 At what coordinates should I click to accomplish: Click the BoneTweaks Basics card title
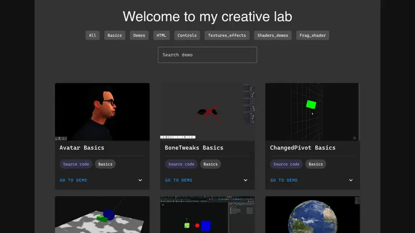[x=194, y=148]
